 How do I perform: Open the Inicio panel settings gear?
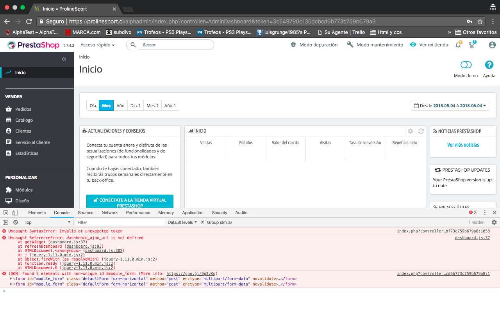pos(410,131)
